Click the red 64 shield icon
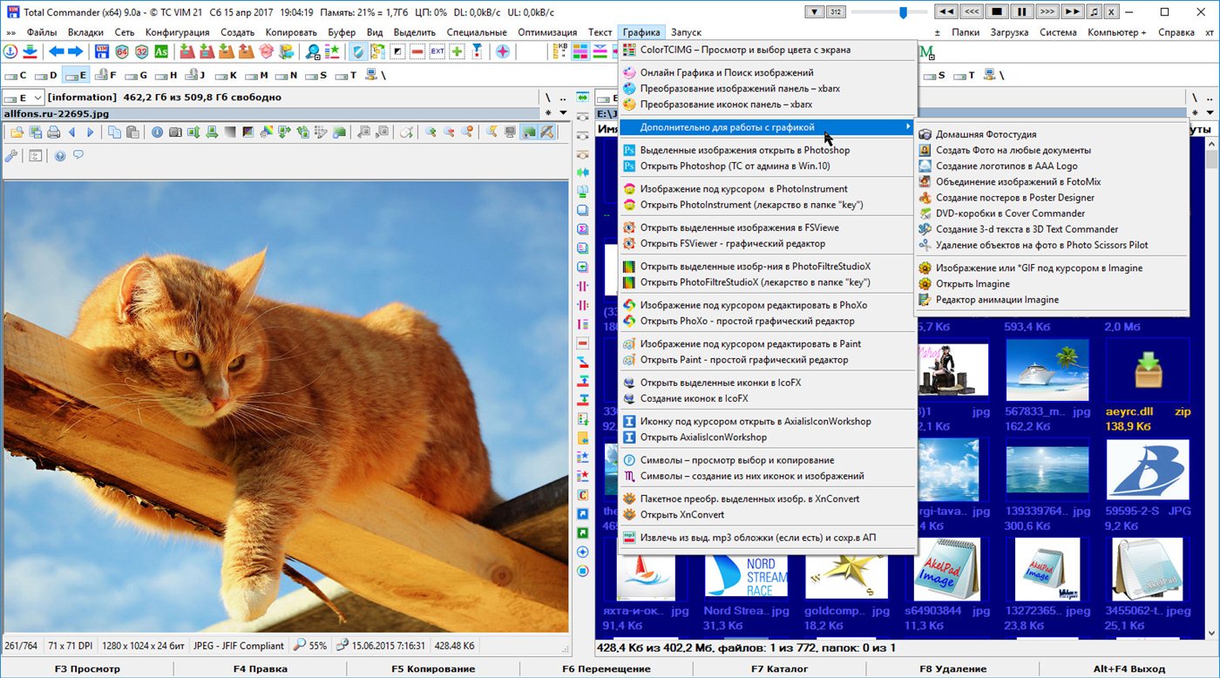1220x678 pixels. [x=122, y=51]
